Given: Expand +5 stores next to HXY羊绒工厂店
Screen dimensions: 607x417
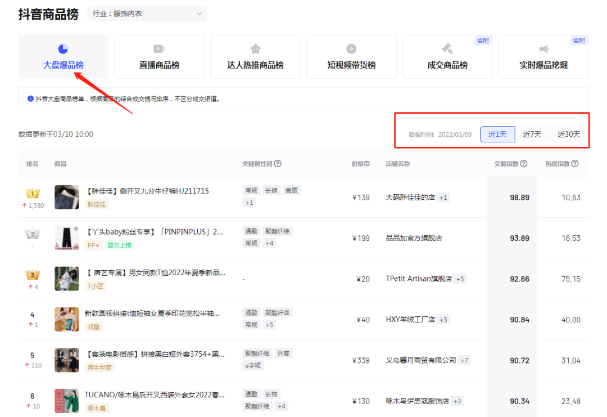Looking at the screenshot, I should click(443, 320).
